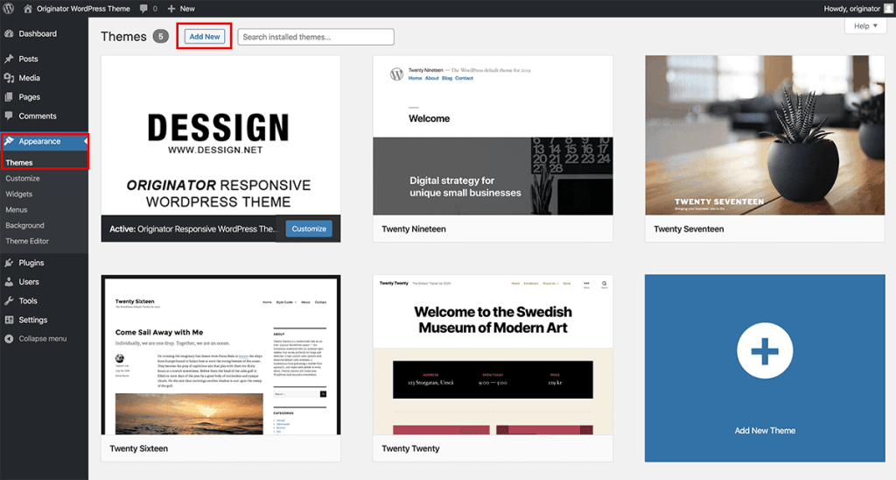The width and height of the screenshot is (896, 480).
Task: Click the theme count badge showing 5
Action: coord(161,37)
